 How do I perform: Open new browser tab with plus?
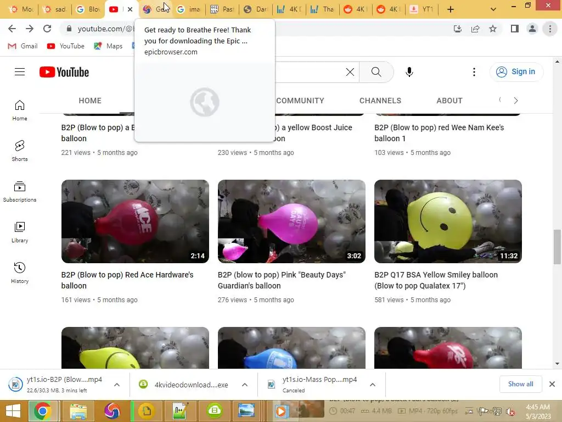point(451,9)
